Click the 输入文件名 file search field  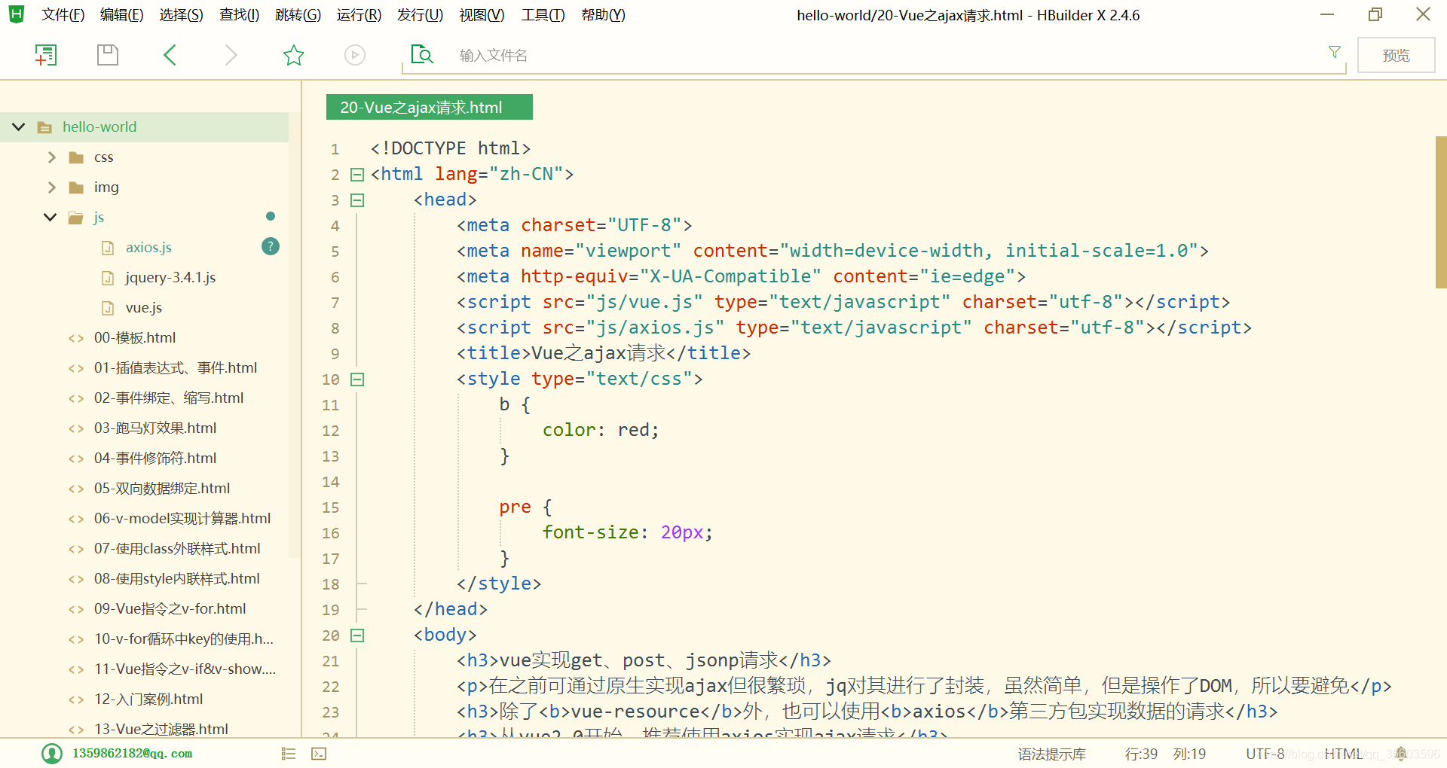pos(874,55)
